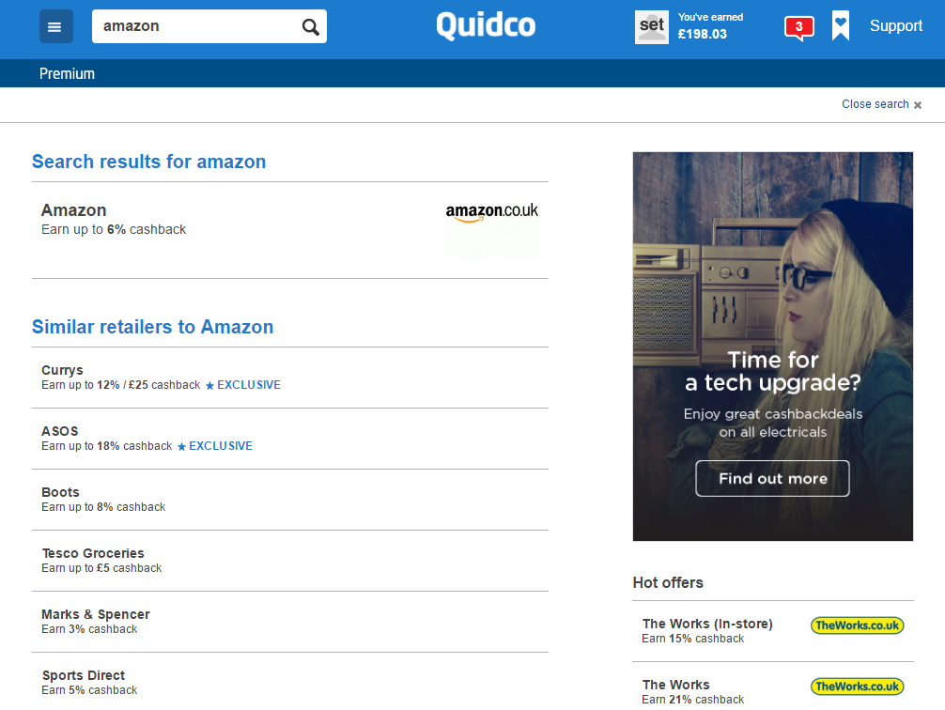Click the Quidco logo
This screenshot has width=945, height=710.
pos(486,25)
